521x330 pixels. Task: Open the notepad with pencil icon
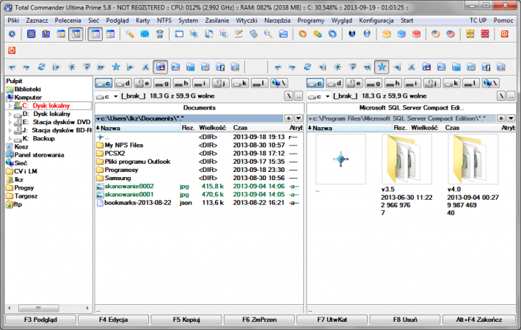pos(238,34)
